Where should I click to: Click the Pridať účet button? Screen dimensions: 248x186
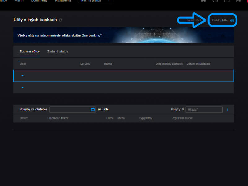tap(194, 20)
